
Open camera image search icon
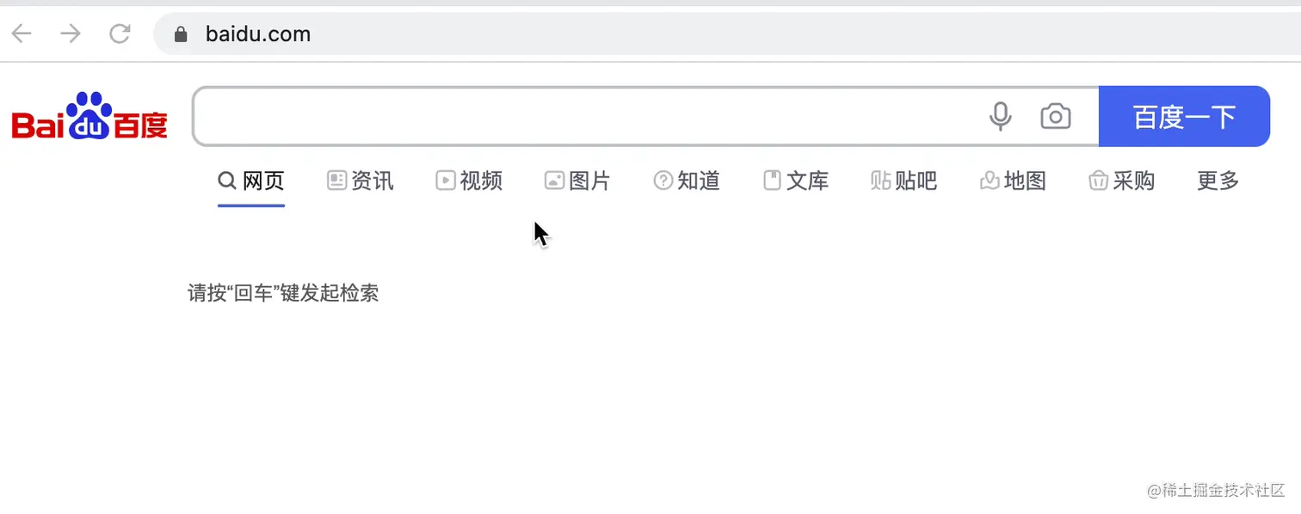[1056, 116]
